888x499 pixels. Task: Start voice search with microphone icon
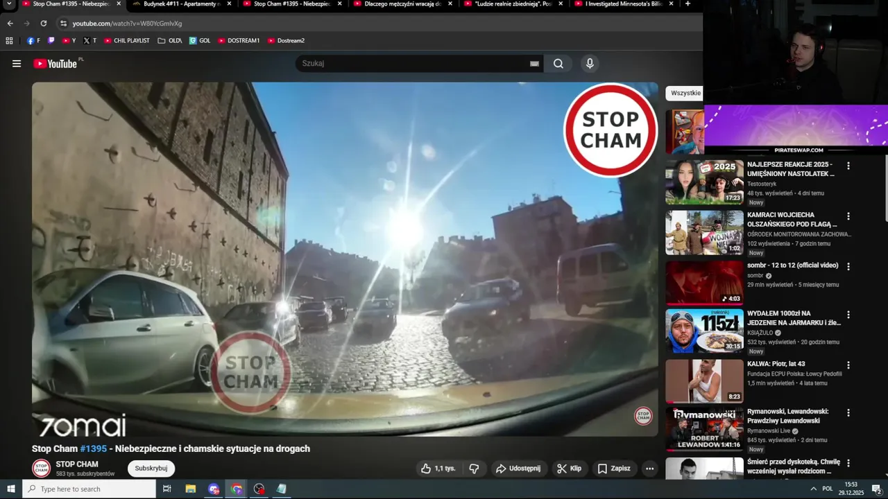590,64
